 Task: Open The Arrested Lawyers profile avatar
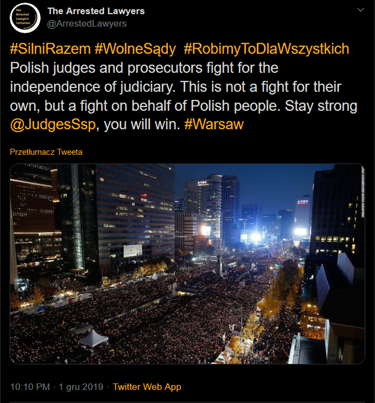point(25,18)
